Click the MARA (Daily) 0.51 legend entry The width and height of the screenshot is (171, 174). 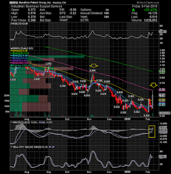22,48
